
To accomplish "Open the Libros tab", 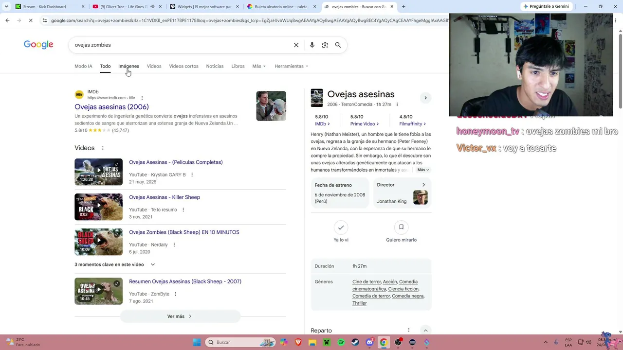I will (238, 66).
